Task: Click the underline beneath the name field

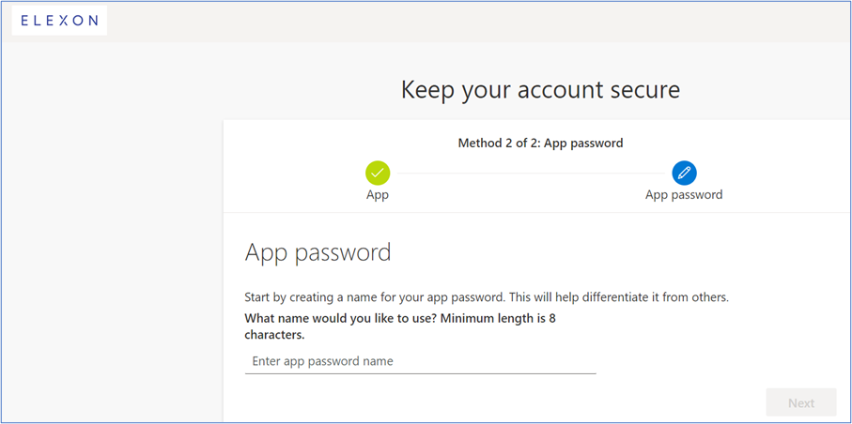Action: [x=420, y=373]
